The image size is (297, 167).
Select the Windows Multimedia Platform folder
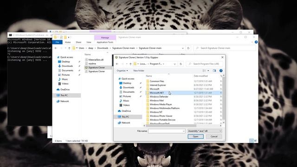164,108
